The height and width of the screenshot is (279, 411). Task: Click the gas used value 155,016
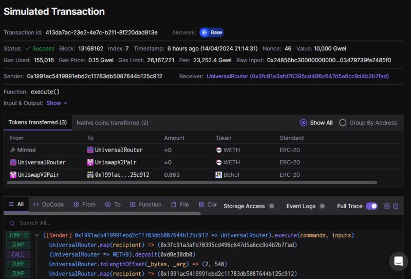click(x=44, y=60)
